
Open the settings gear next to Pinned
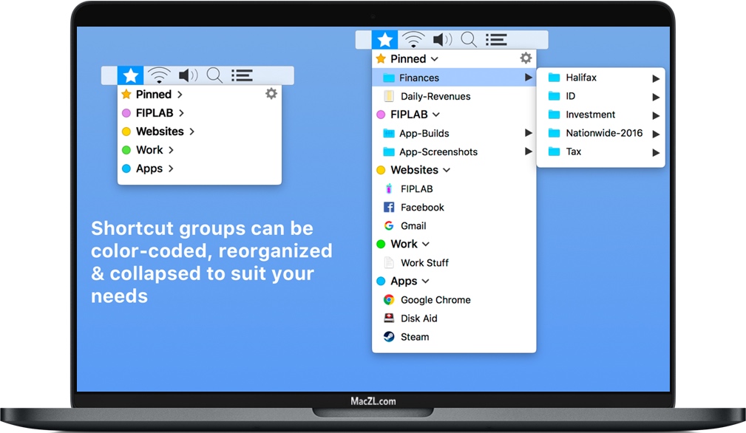[x=526, y=58]
